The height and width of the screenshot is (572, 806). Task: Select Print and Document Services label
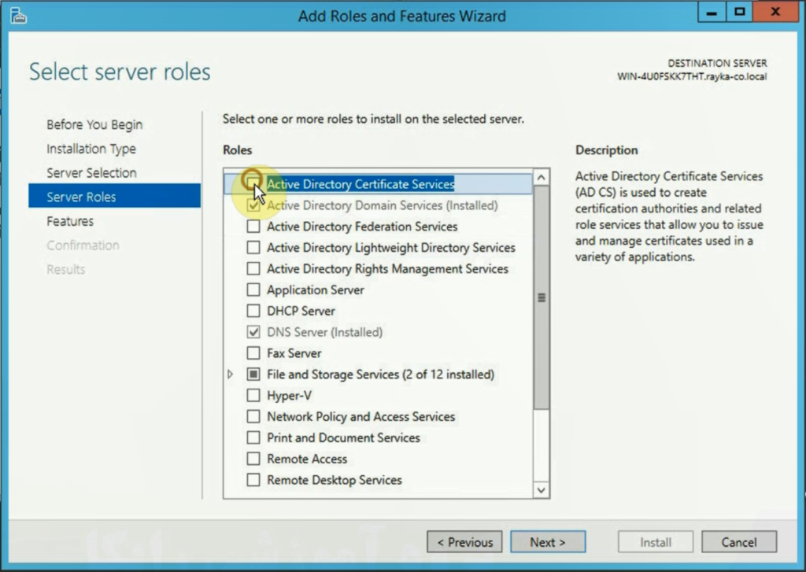pyautogui.click(x=343, y=437)
